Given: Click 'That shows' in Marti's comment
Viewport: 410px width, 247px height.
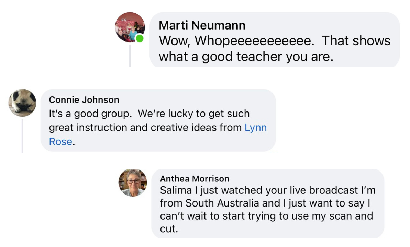Looking at the screenshot, I should point(356,41).
